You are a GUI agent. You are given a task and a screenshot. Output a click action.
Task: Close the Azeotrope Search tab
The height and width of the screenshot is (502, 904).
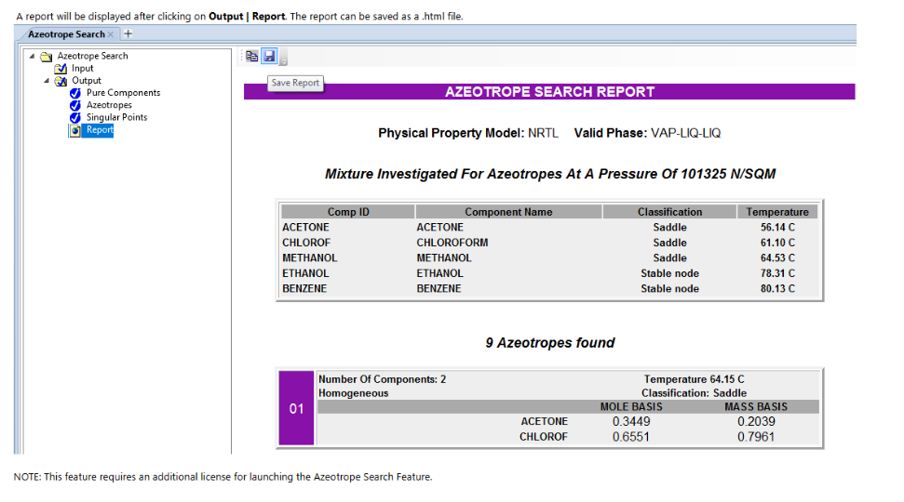[111, 34]
